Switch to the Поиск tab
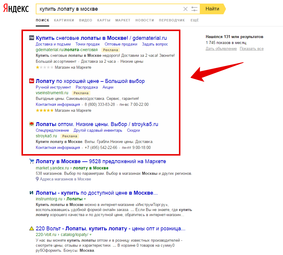Image resolution: width=283 pixels, height=255 pixels. click(42, 20)
